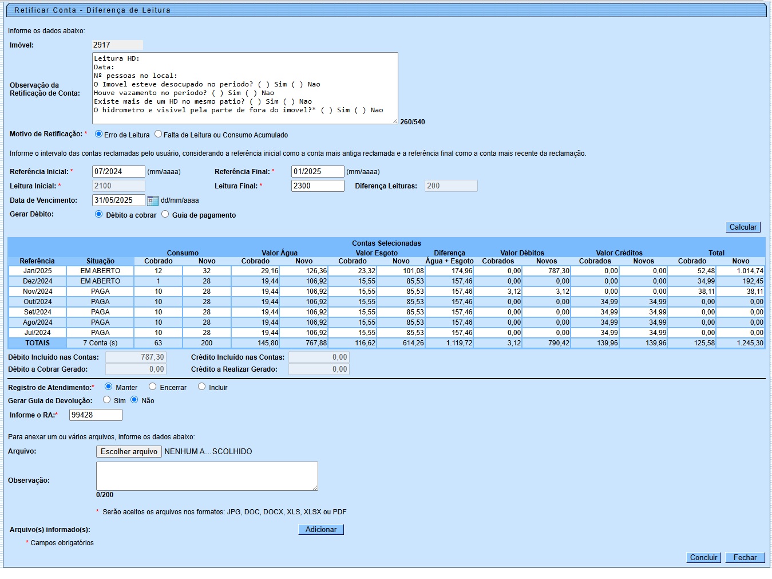Select 'Erro de Leitura' radio option

[x=99, y=134]
